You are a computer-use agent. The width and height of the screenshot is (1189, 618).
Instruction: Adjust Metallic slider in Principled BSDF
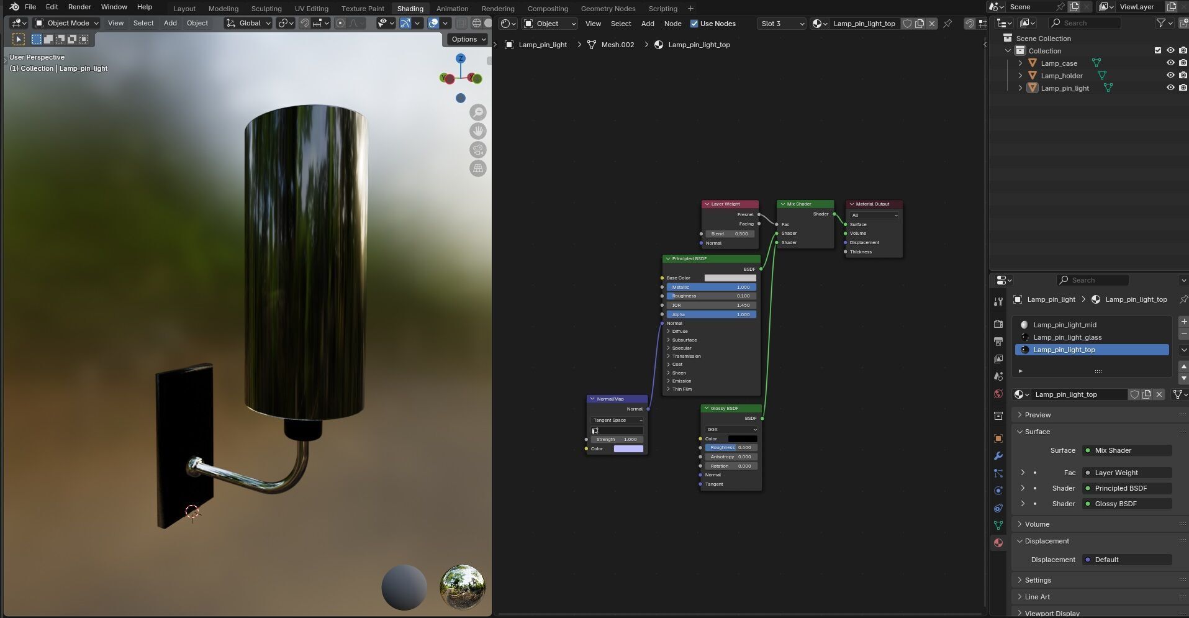click(x=712, y=287)
